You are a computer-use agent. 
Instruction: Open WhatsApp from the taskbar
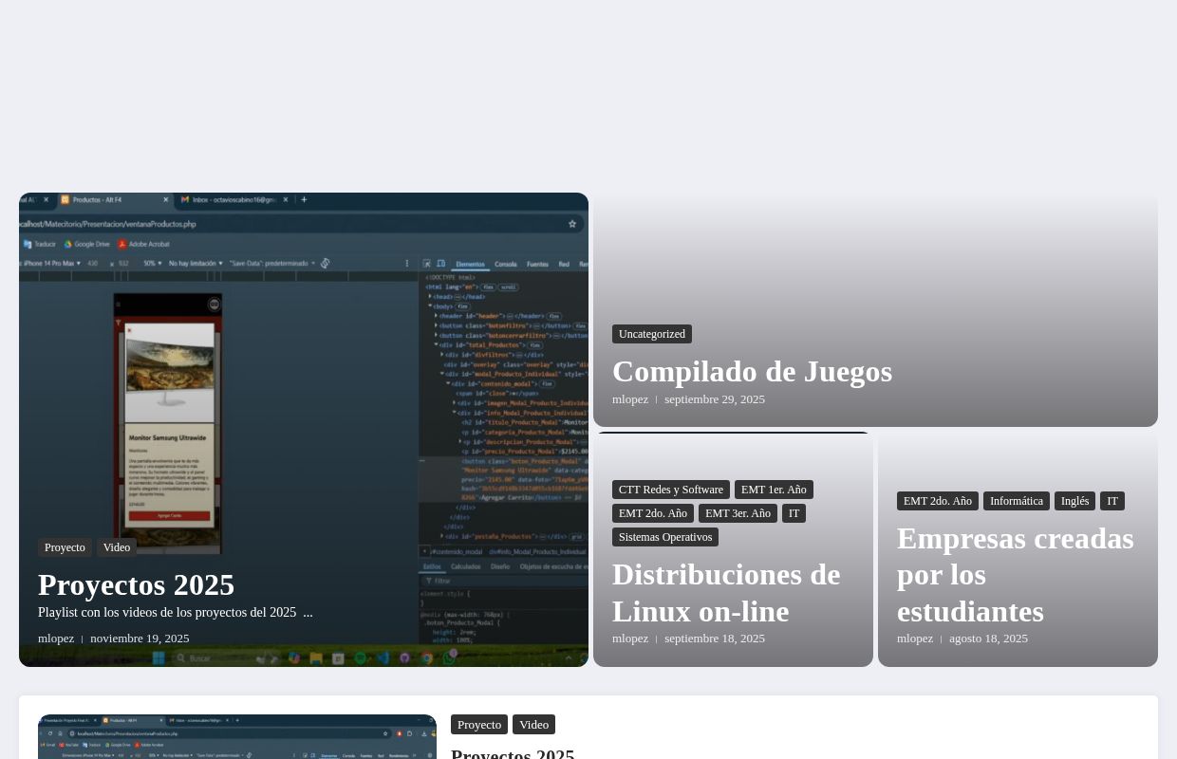coord(450,658)
